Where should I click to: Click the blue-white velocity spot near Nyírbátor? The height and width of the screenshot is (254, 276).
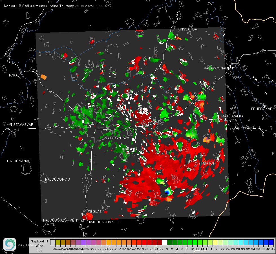[168, 192]
